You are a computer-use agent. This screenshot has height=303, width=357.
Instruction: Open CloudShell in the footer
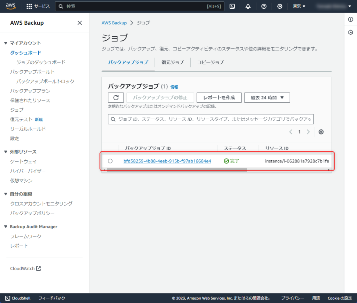tap(18, 298)
